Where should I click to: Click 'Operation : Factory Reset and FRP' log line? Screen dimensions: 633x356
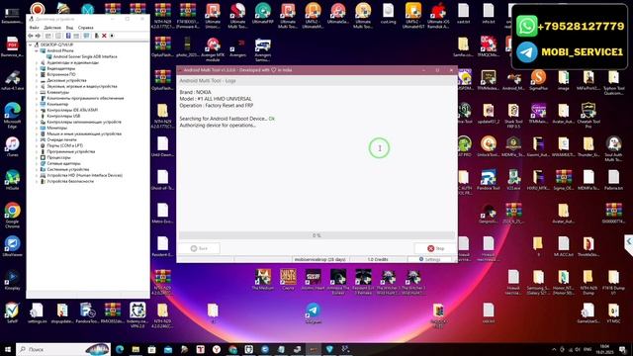(217, 106)
